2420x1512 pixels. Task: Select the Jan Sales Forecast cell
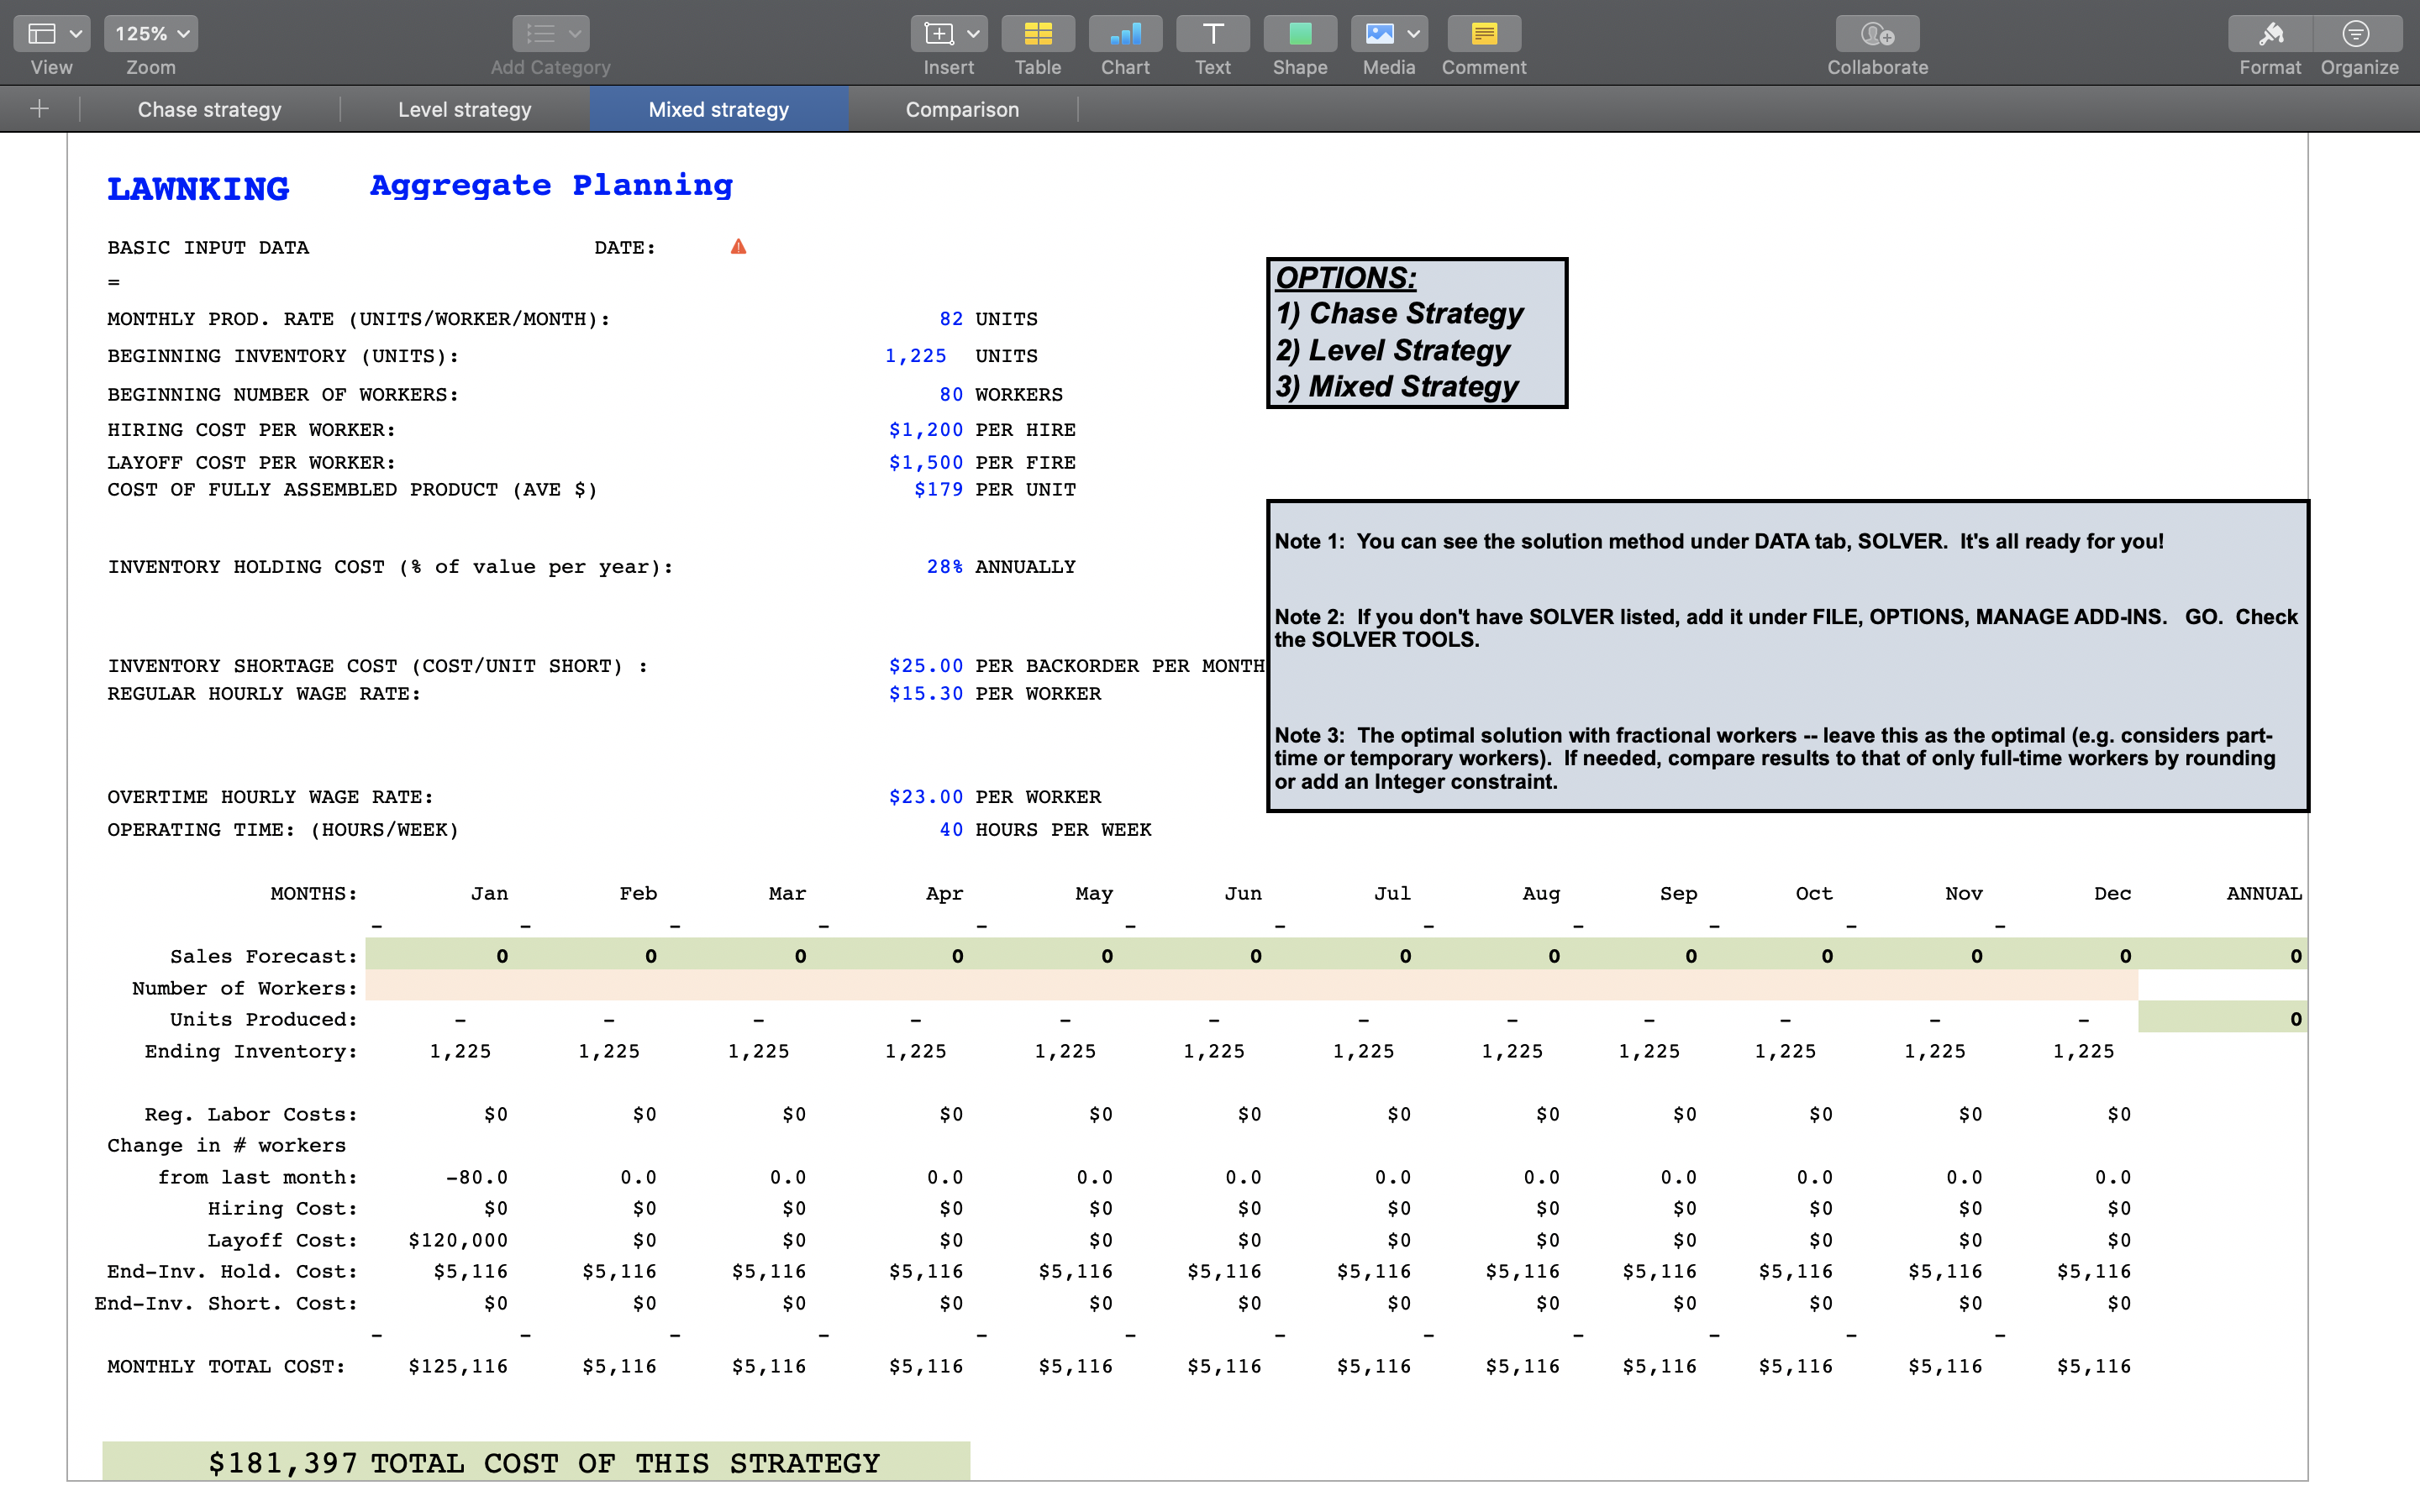pyautogui.click(x=441, y=956)
